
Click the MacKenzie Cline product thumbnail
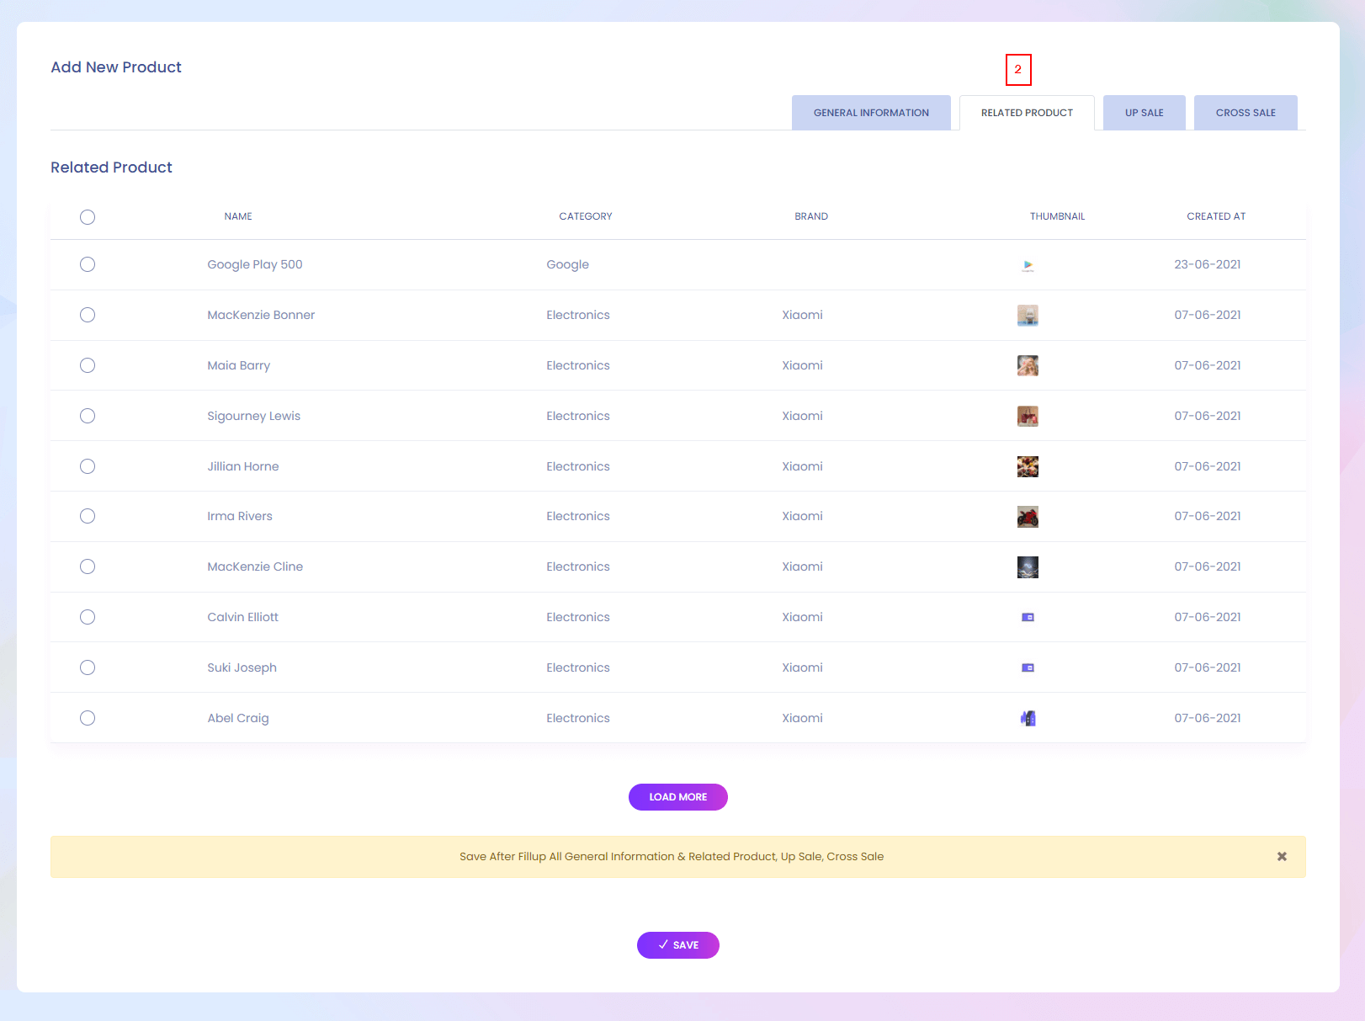(x=1028, y=567)
